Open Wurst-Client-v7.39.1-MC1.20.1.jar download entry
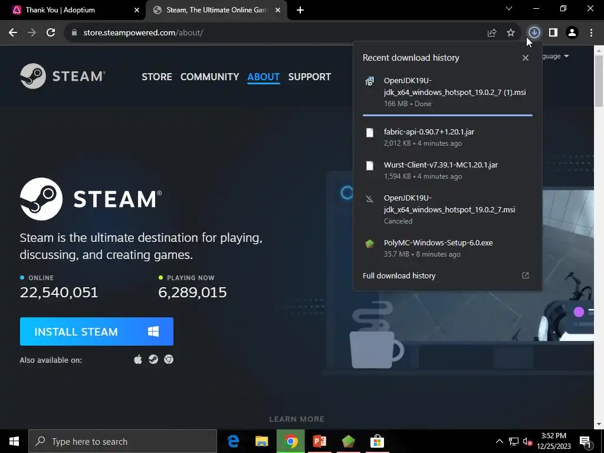This screenshot has height=453, width=604. click(448, 170)
